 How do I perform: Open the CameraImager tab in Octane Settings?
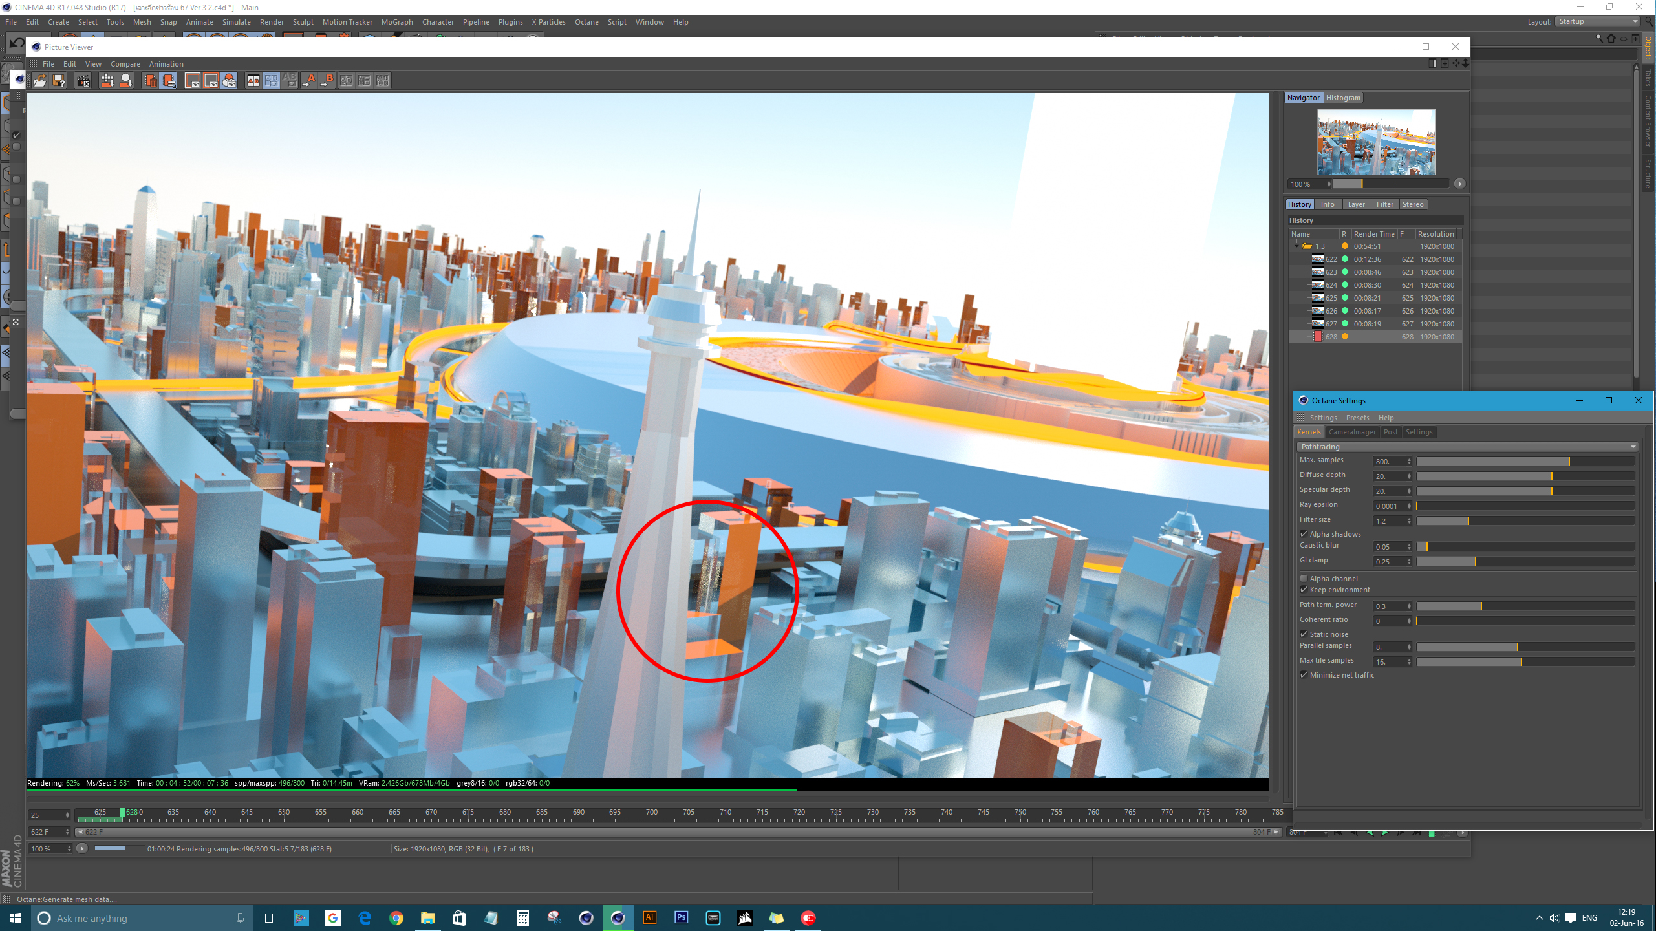tap(1352, 432)
